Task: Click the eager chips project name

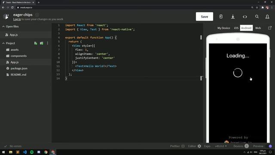Action: coord(23,15)
